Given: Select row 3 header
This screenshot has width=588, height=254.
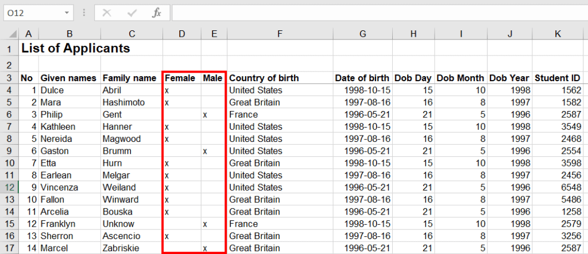Looking at the screenshot, I should [9, 78].
